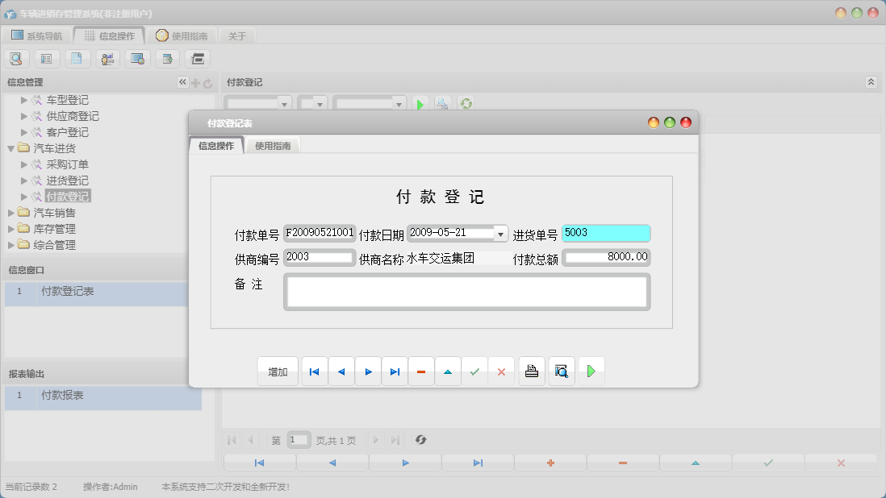The height and width of the screenshot is (498, 886).
Task: Select the record search toolbar icon
Action: click(16, 58)
